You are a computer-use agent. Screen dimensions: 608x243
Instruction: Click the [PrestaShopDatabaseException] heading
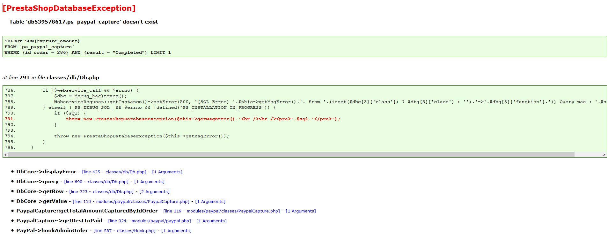[69, 8]
